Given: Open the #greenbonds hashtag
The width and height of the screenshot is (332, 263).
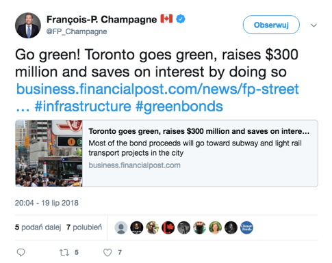Looking at the screenshot, I should pos(179,107).
